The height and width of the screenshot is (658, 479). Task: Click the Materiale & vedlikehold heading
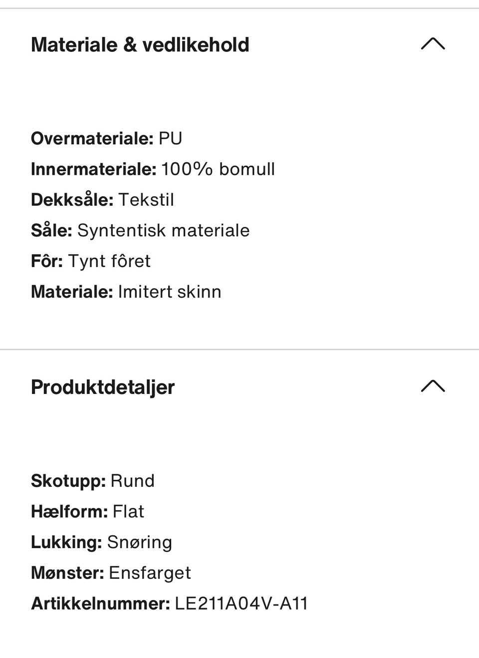[140, 45]
